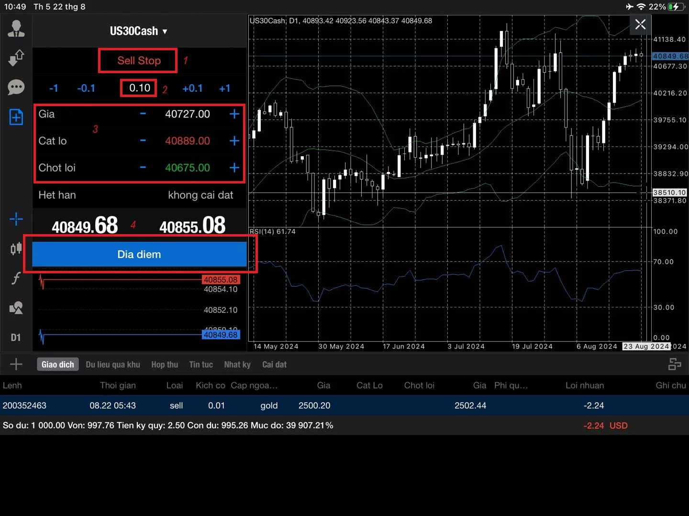
Task: Reduce volume by 0.1 lot
Action: click(86, 88)
